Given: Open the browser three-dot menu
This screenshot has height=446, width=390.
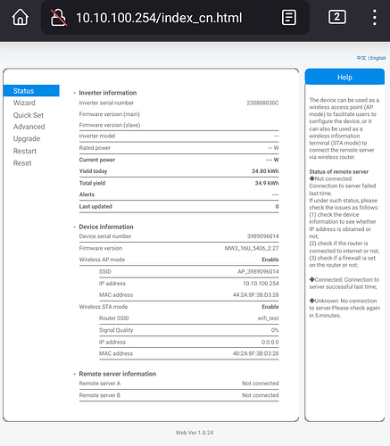Looking at the screenshot, I should [x=375, y=17].
